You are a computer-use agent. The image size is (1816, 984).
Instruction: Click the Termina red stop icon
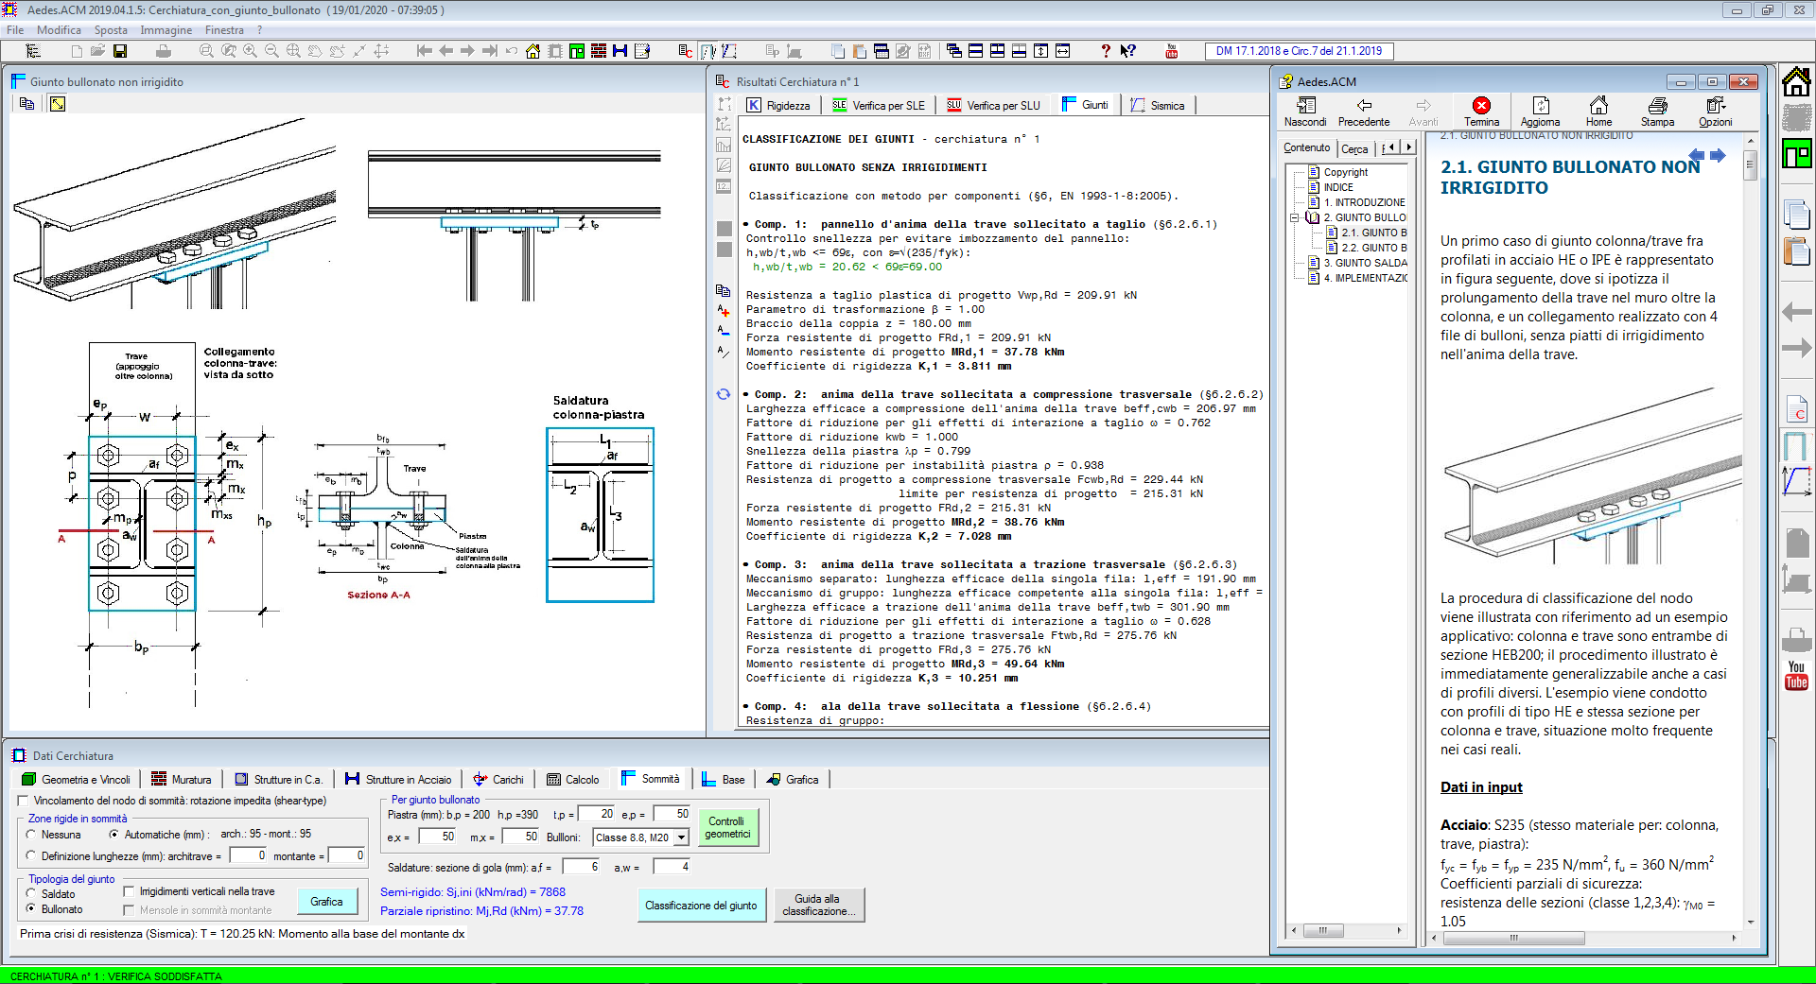[x=1481, y=106]
